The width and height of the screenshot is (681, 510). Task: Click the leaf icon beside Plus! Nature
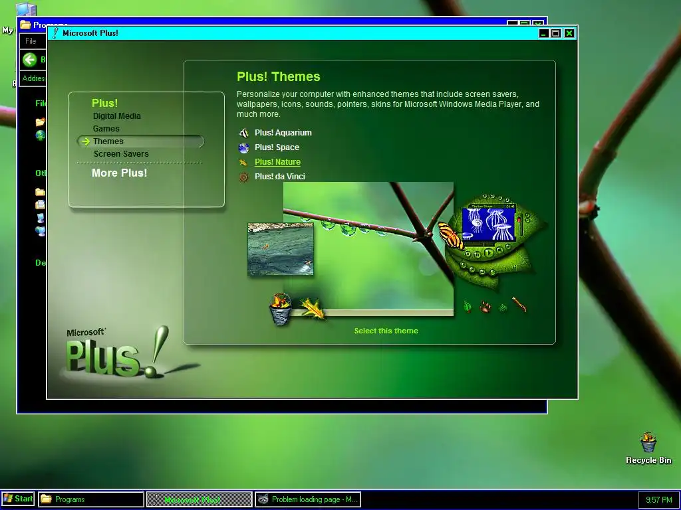[243, 162]
